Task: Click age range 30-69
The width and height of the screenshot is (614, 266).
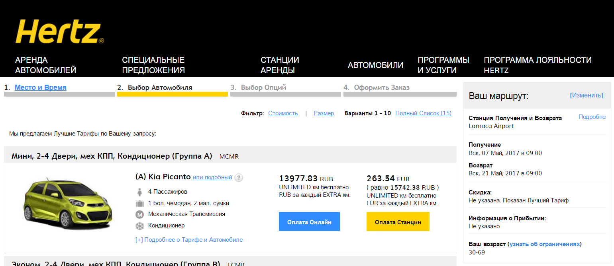Action: point(477,252)
